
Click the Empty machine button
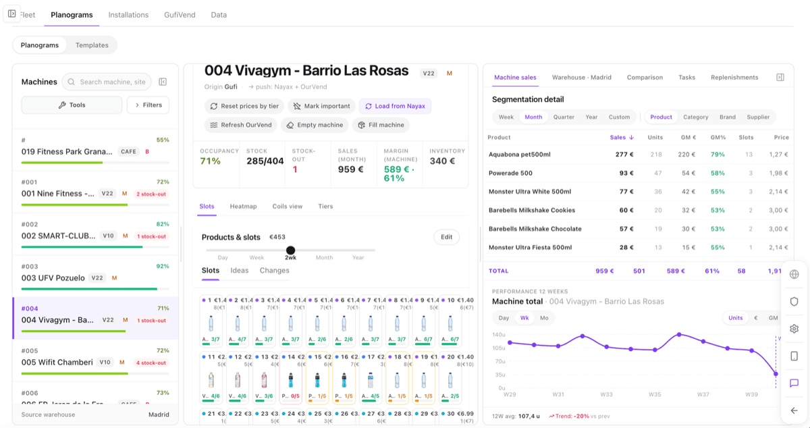(x=315, y=125)
